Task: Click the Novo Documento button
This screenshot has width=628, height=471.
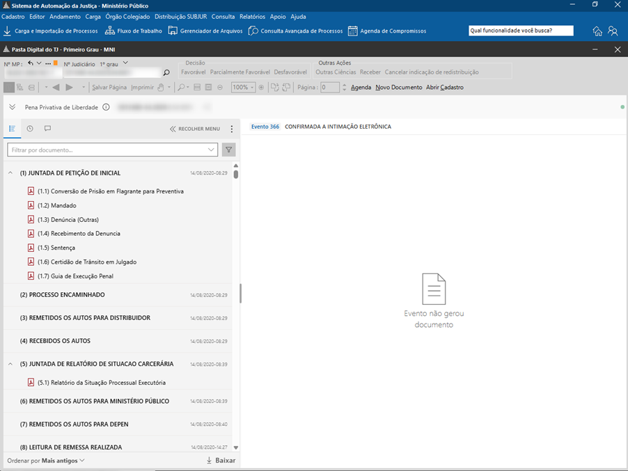Action: 398,87
